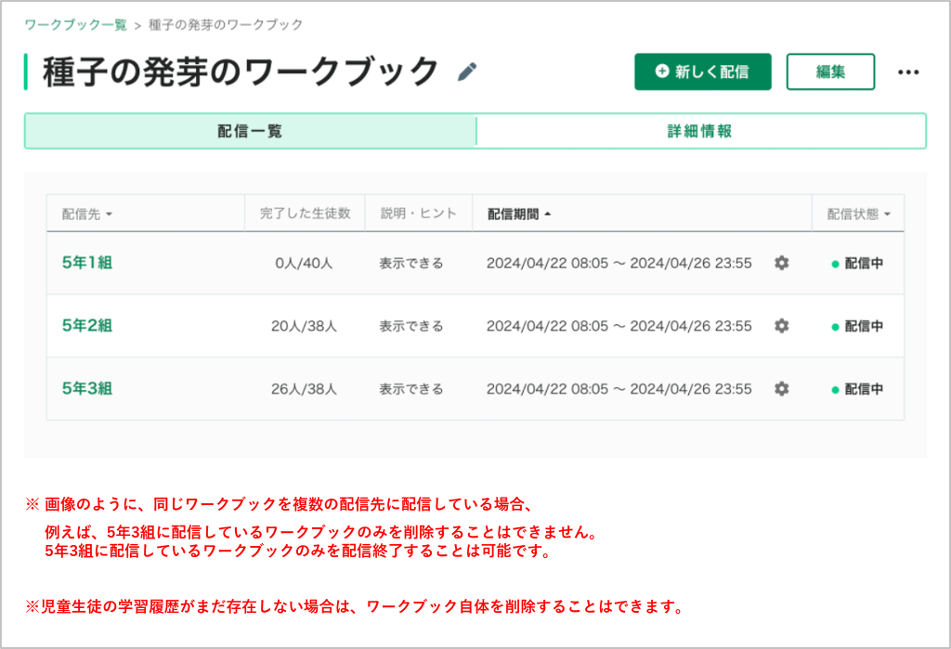
Task: Click the pencil icon beside the workbook title
Action: 467,71
